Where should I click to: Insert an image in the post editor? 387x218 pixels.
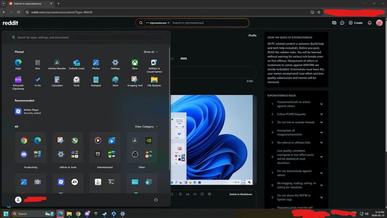(x=202, y=194)
